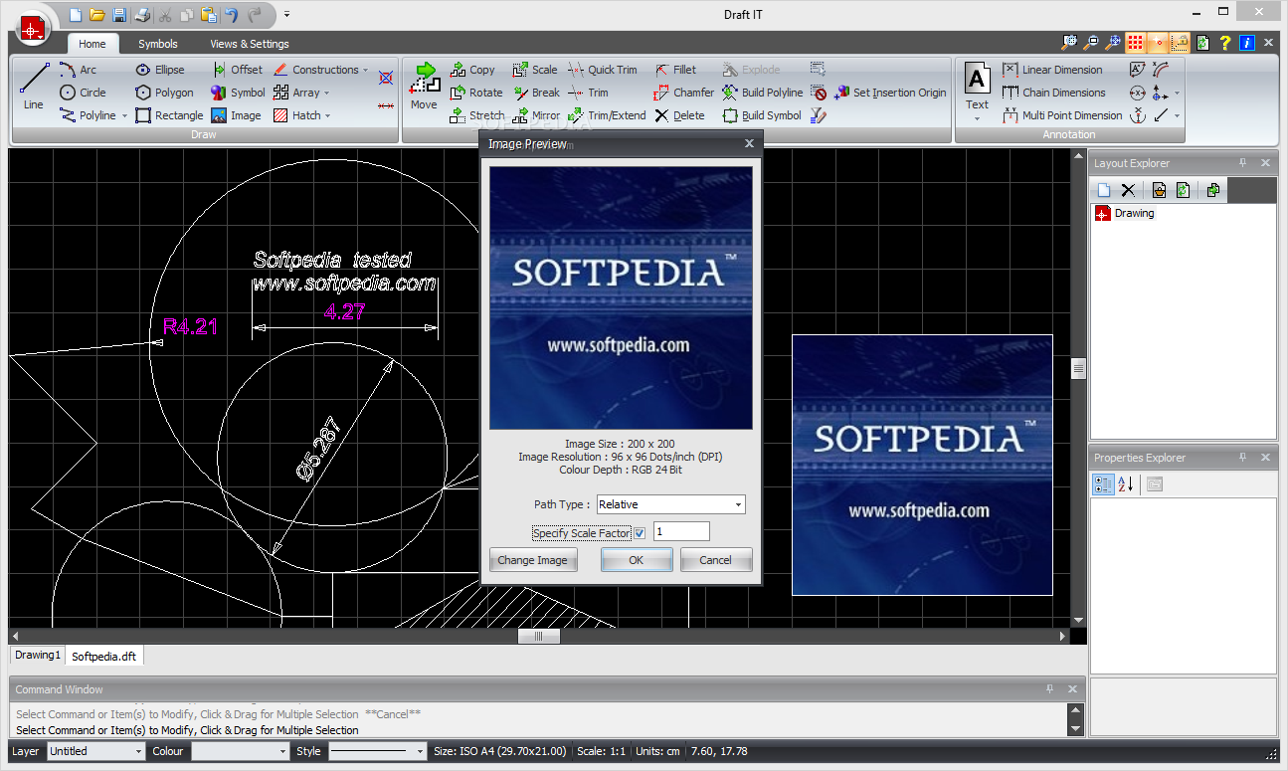Select Build Polyline

point(762,93)
